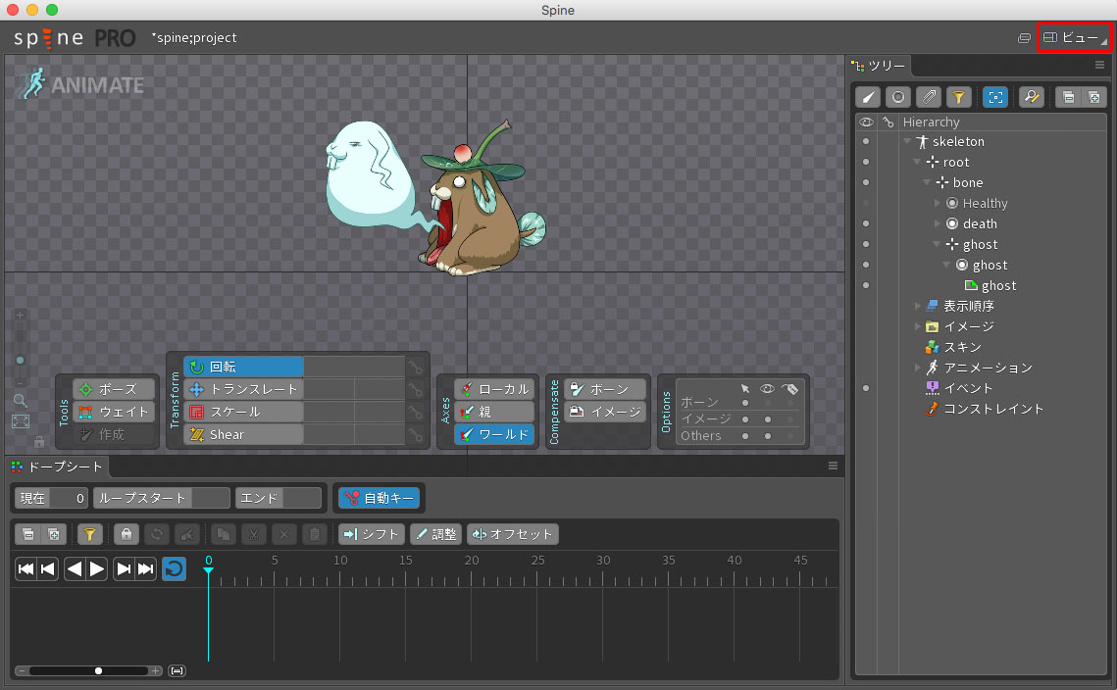Open the tree panel options menu
Image resolution: width=1117 pixels, height=690 pixels.
pos(1100,65)
